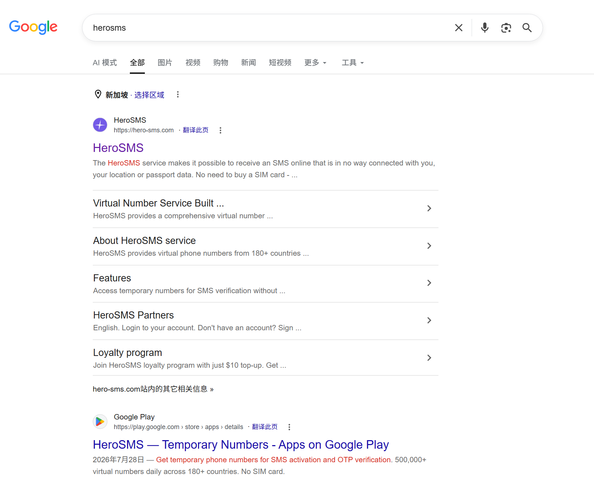
Task: Switch to the 图片 tab
Action: click(165, 63)
